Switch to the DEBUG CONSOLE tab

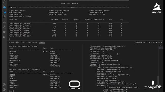pyautogui.click(x=32, y=43)
